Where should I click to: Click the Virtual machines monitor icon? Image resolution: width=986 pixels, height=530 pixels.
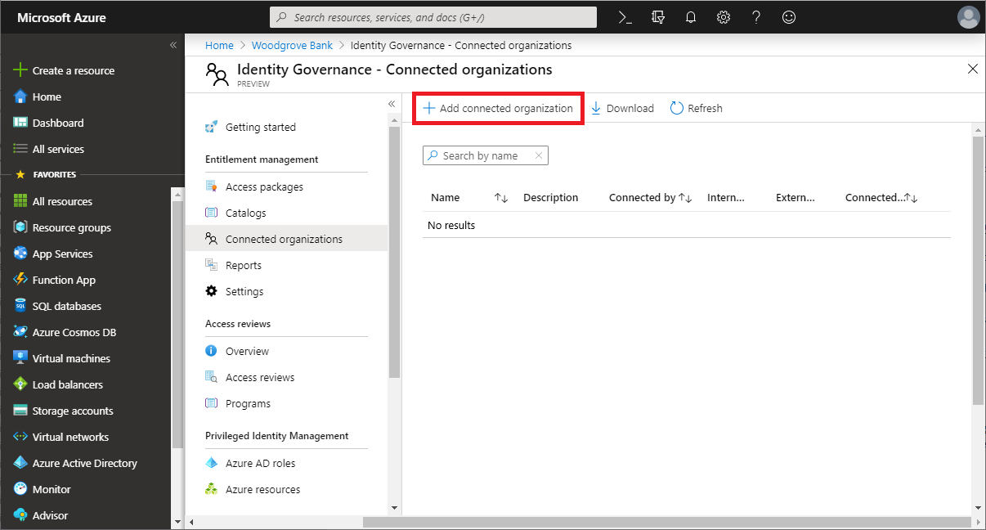(20, 358)
